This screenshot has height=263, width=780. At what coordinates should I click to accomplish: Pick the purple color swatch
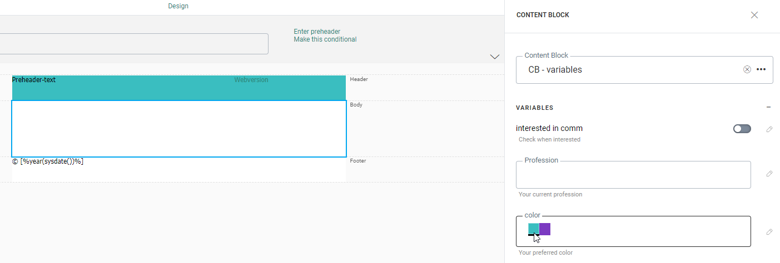(545, 229)
